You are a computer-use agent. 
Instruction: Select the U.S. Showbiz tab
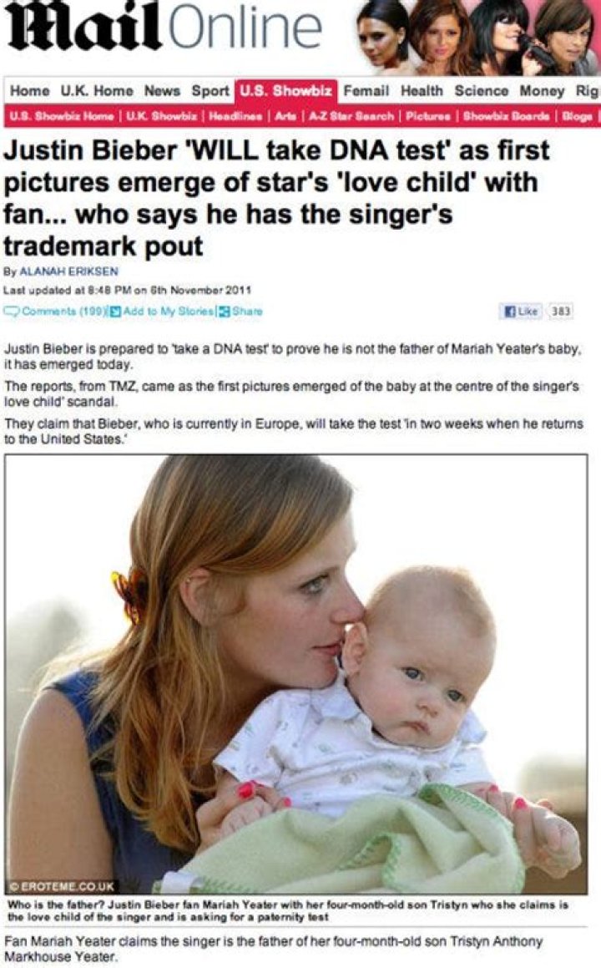pos(285,91)
